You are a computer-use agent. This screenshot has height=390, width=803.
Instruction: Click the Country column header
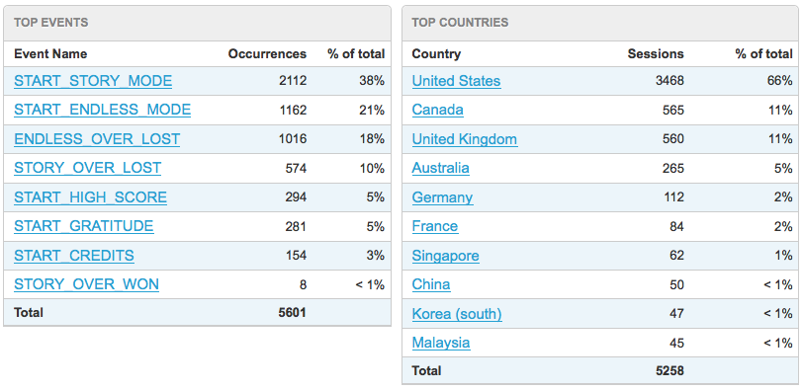pos(436,53)
